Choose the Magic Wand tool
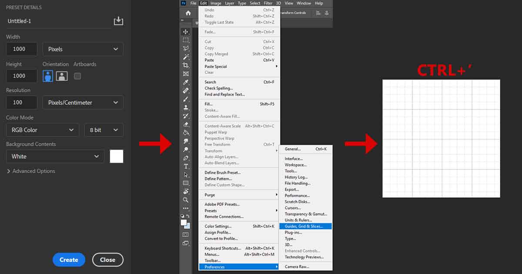Viewport: 522px width, 274px height. point(186,57)
